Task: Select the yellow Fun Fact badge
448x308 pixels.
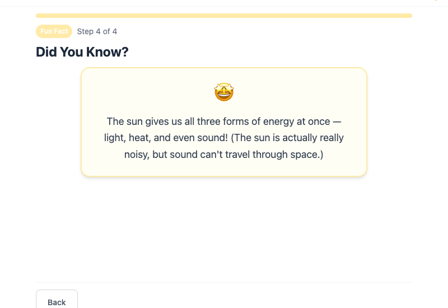Action: point(54,31)
